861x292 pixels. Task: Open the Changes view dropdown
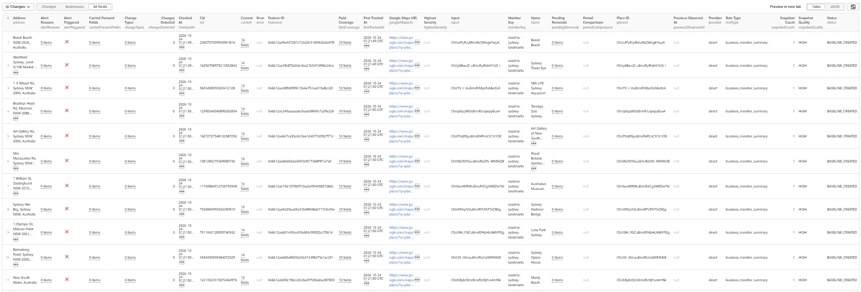pos(18,7)
